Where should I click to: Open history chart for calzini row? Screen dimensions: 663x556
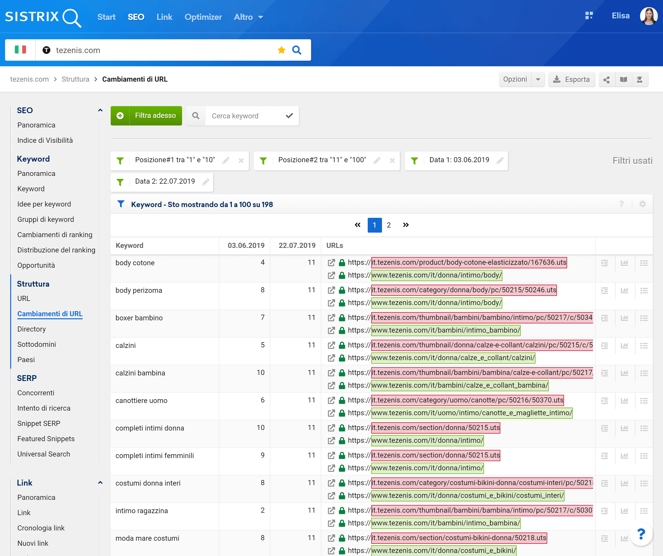[624, 346]
